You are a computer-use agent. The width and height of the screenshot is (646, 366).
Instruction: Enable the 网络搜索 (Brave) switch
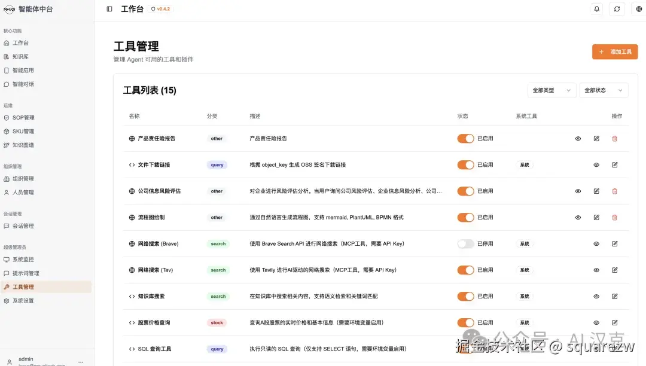465,244
